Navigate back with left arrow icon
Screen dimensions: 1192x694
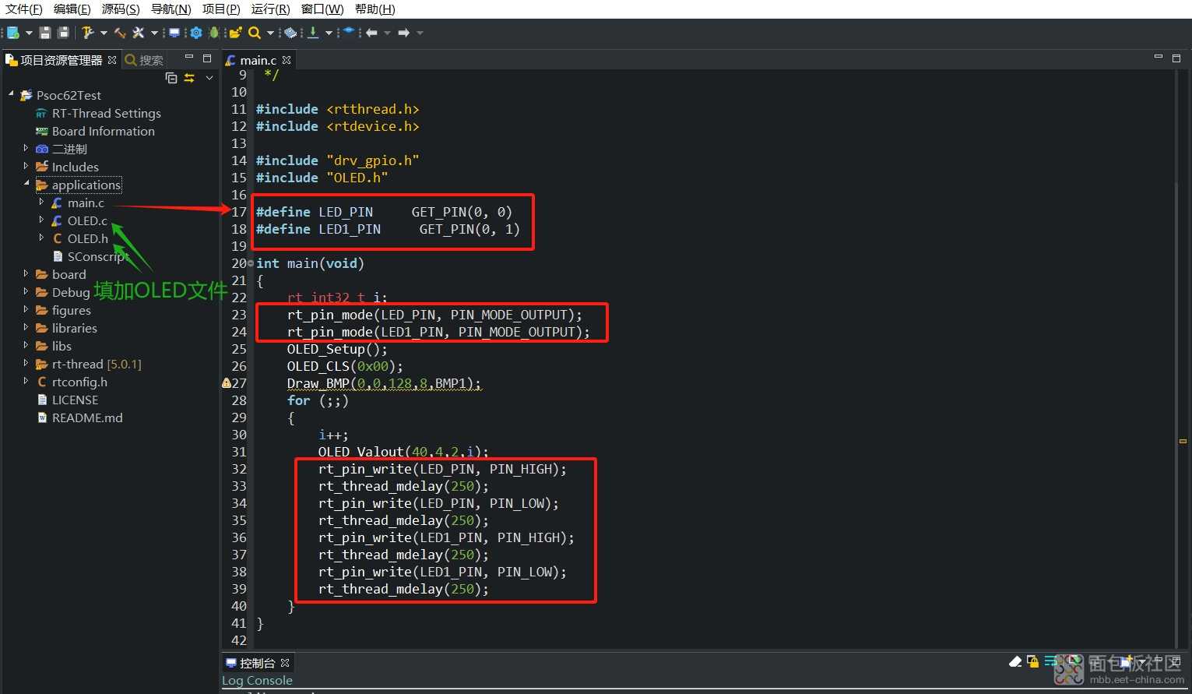click(x=372, y=33)
